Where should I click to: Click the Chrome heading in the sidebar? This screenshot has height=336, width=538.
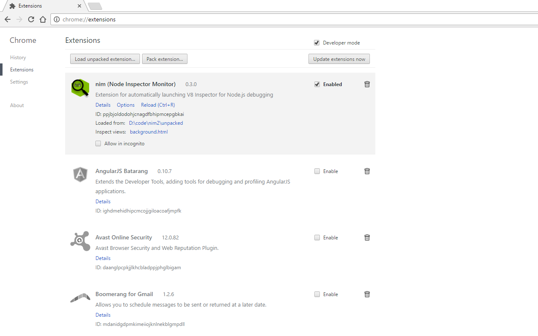coord(23,40)
